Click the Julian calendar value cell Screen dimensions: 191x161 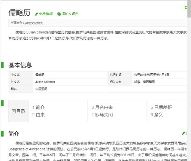(x=70, y=82)
